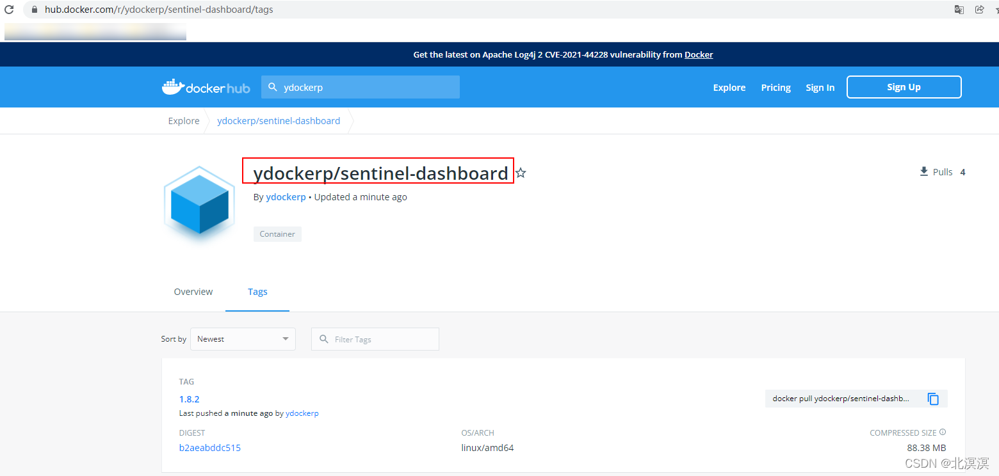Open the browser translate page icon
Screen dimensions: 999x476
pos(959,10)
